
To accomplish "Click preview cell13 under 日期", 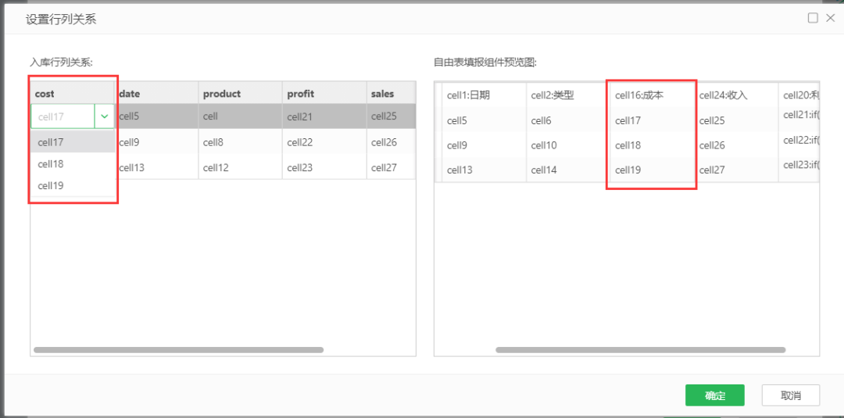I will (484, 170).
